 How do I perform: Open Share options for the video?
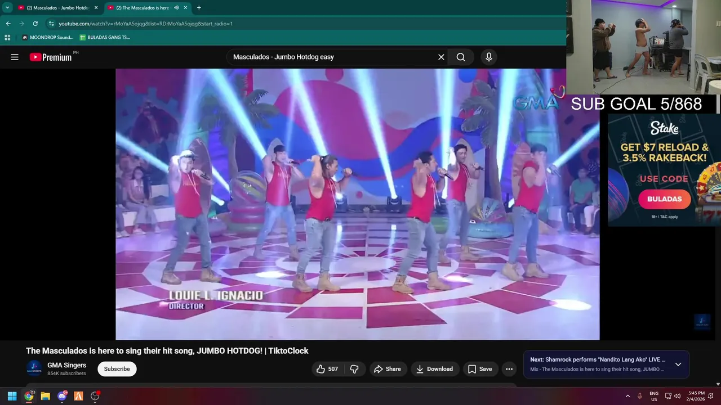point(388,369)
